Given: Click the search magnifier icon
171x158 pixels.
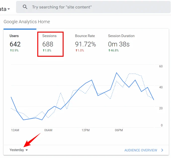Looking at the screenshot, I should pos(25,7).
